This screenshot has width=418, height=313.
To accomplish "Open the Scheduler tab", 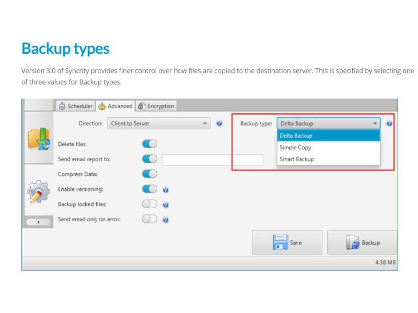I will 76,106.
